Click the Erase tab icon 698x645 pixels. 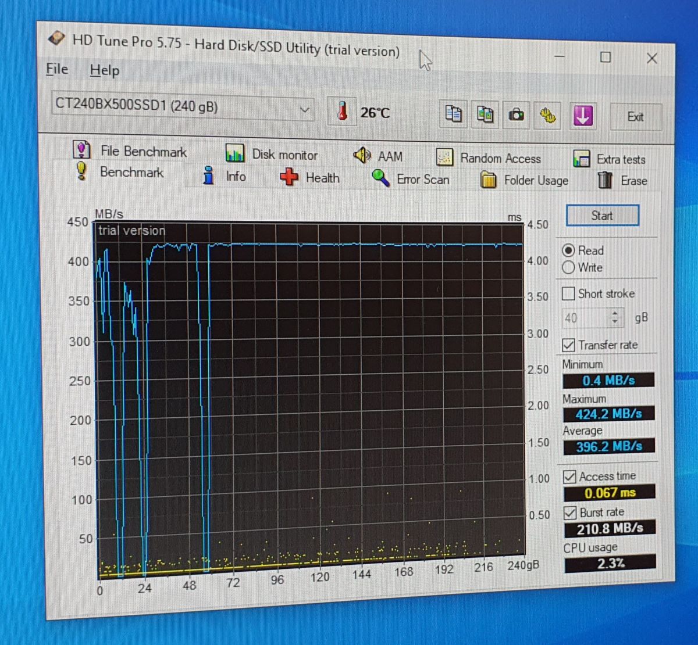point(606,180)
